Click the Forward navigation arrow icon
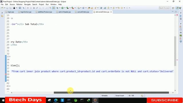The image size is (183, 103). (127, 8)
